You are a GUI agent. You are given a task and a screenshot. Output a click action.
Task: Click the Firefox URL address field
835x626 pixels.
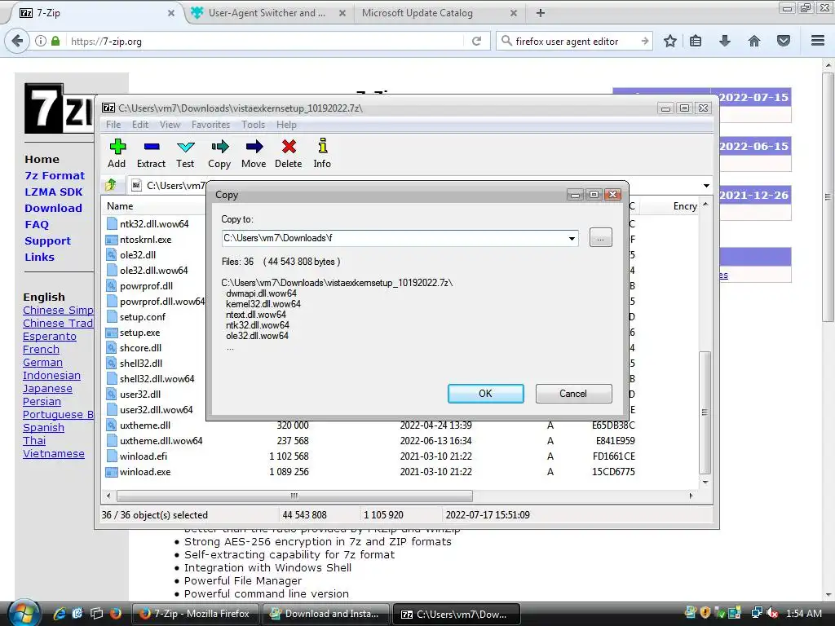tap(267, 41)
